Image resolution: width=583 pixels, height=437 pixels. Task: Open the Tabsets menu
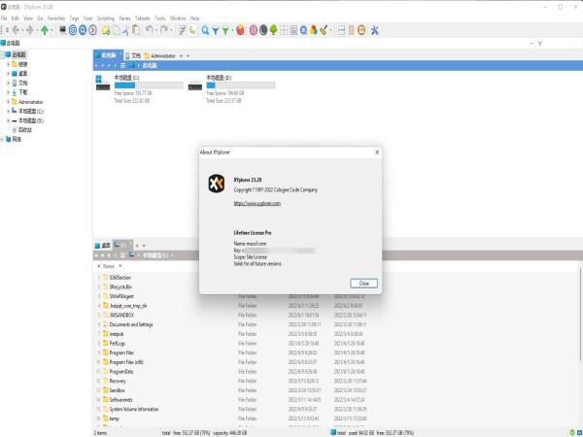(143, 18)
